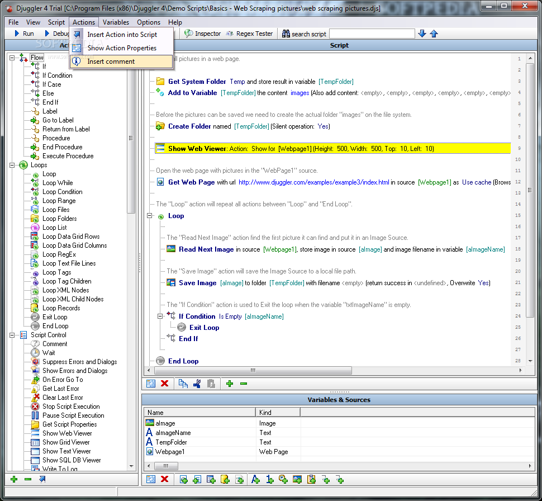This screenshot has width=542, height=501.
Task: Expand all script nodes with green plus
Action: click(230, 384)
